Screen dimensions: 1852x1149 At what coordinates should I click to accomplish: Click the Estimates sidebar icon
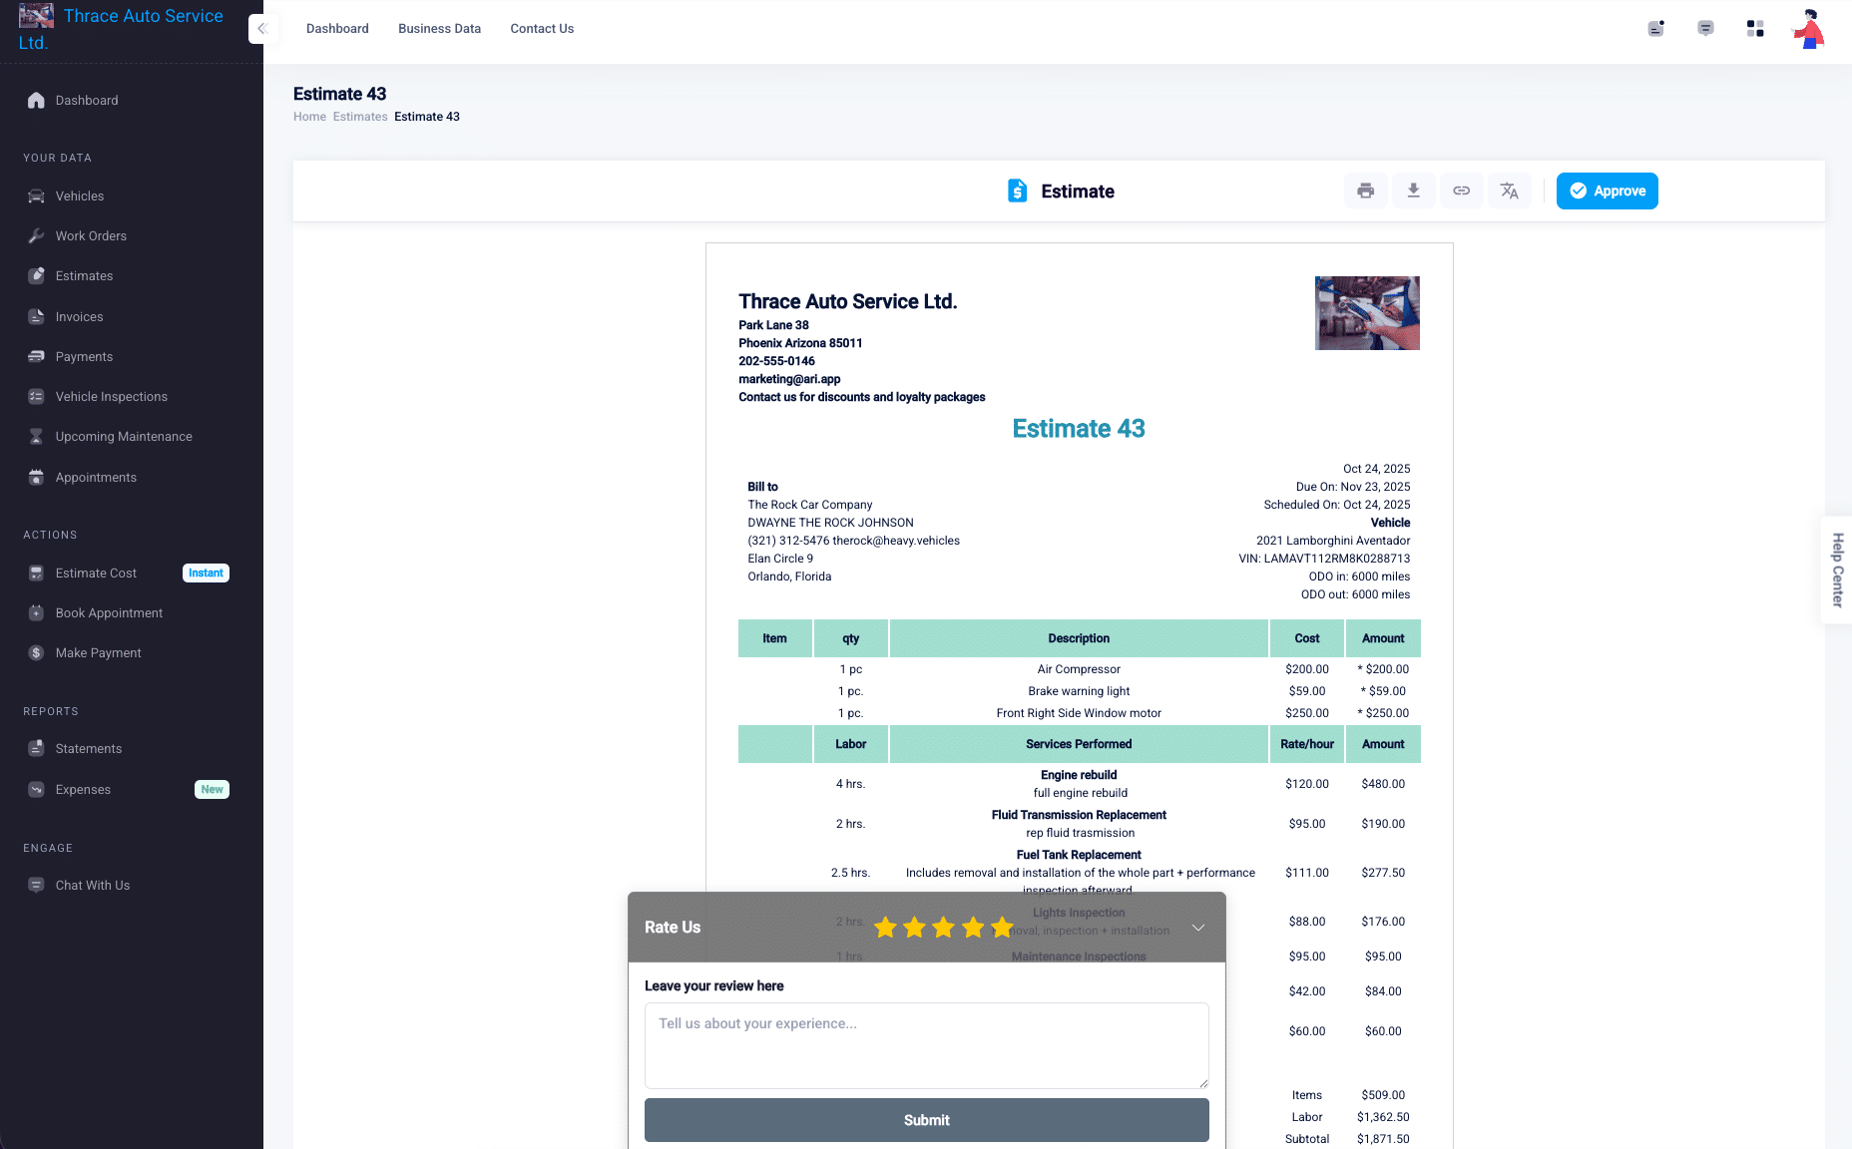pyautogui.click(x=36, y=276)
